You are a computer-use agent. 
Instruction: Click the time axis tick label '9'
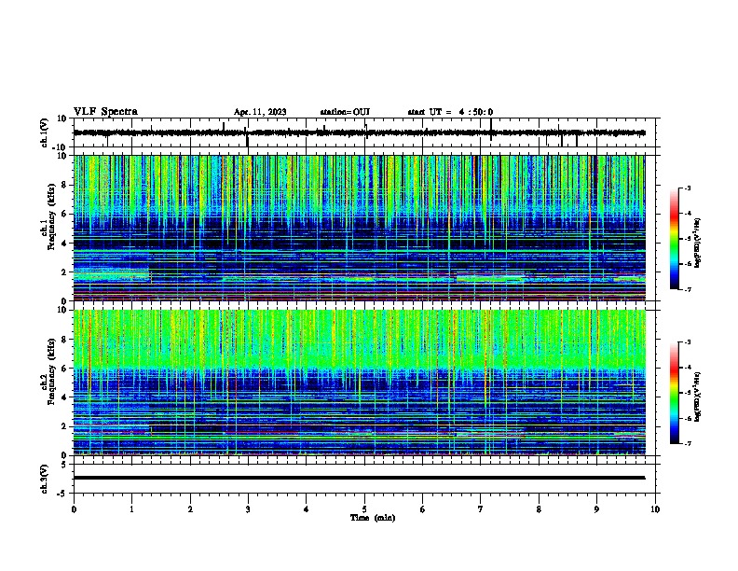coord(596,509)
